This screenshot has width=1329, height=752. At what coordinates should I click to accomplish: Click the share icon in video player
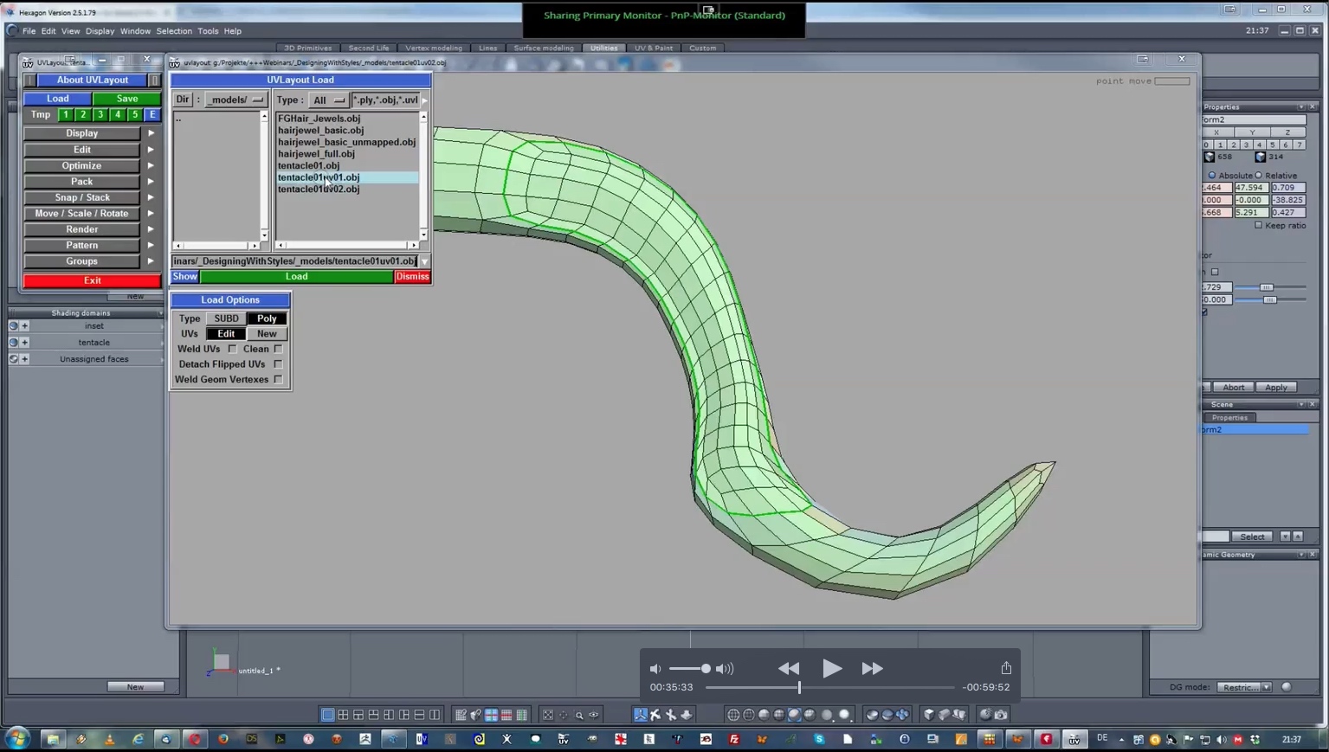[x=1006, y=667]
